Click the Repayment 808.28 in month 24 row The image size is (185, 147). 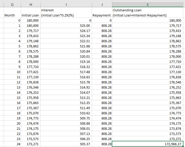[102, 144]
